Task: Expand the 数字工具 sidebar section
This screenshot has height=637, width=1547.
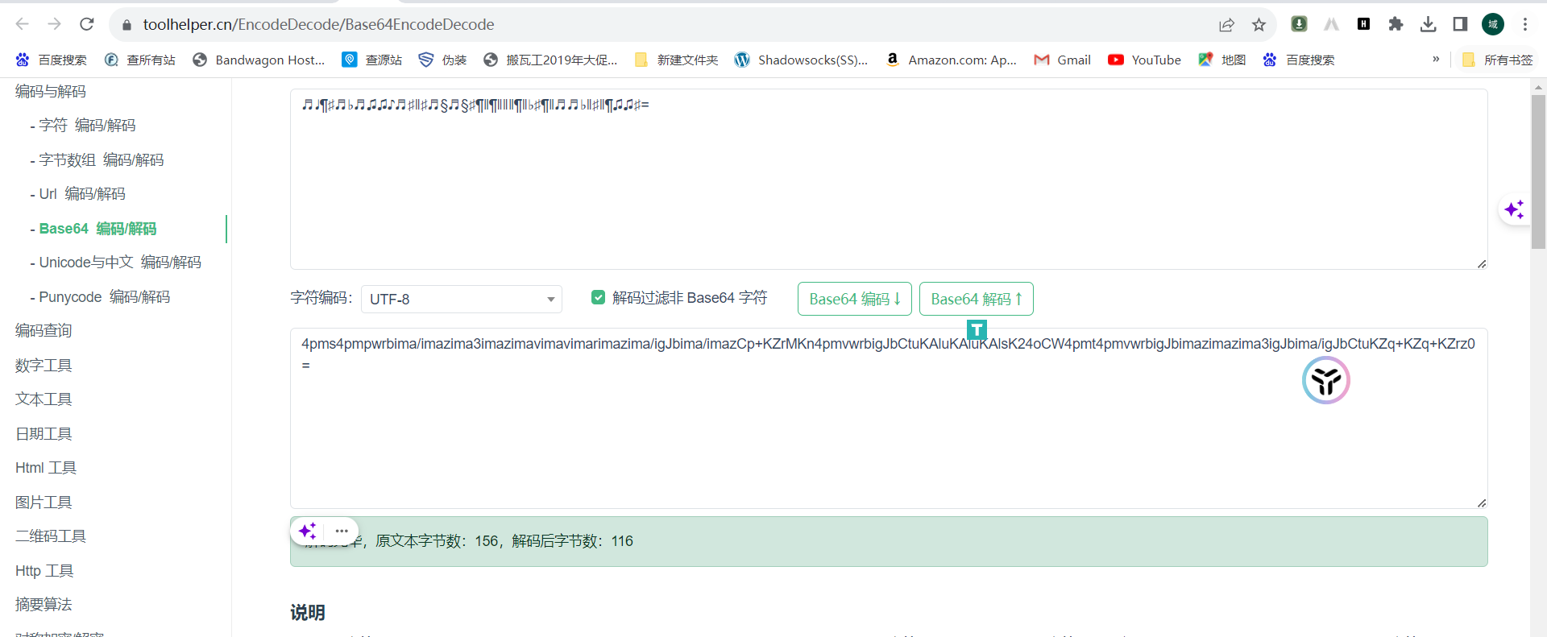Action: click(44, 365)
